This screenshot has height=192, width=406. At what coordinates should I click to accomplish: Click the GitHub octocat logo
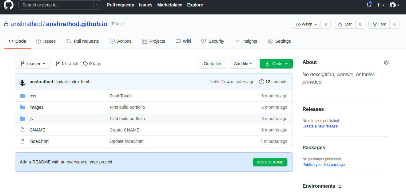(x=9, y=5)
